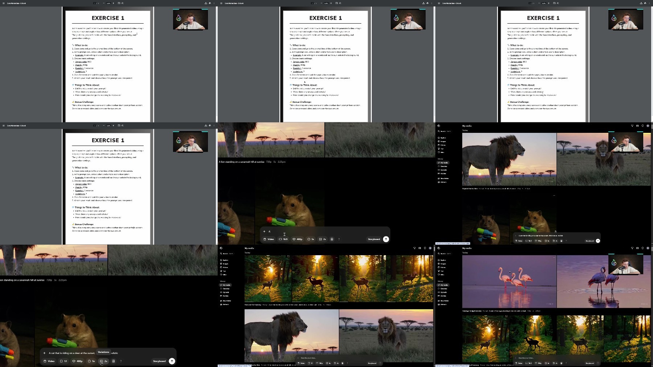Viewport: 653px width, 367px height.
Task: Click Storyboard in the prompt bar containing only "A"
Action: (374, 239)
